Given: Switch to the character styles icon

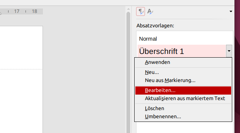Looking at the screenshot, I should coord(150,11).
